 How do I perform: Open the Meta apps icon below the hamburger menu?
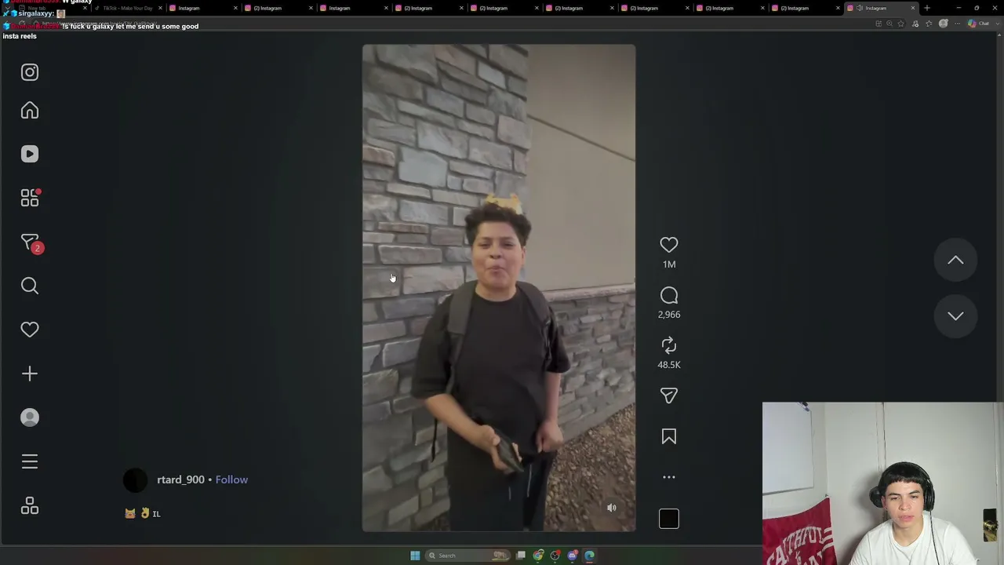30,506
